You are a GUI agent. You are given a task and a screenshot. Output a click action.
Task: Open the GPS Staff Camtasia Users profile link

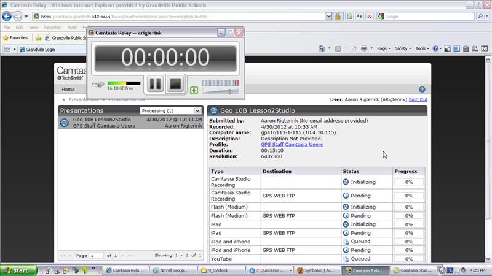292,145
